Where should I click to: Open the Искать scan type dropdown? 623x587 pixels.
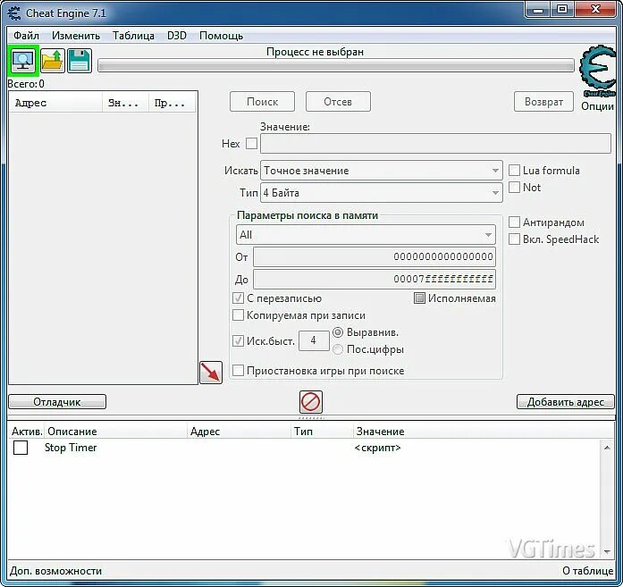click(x=382, y=171)
